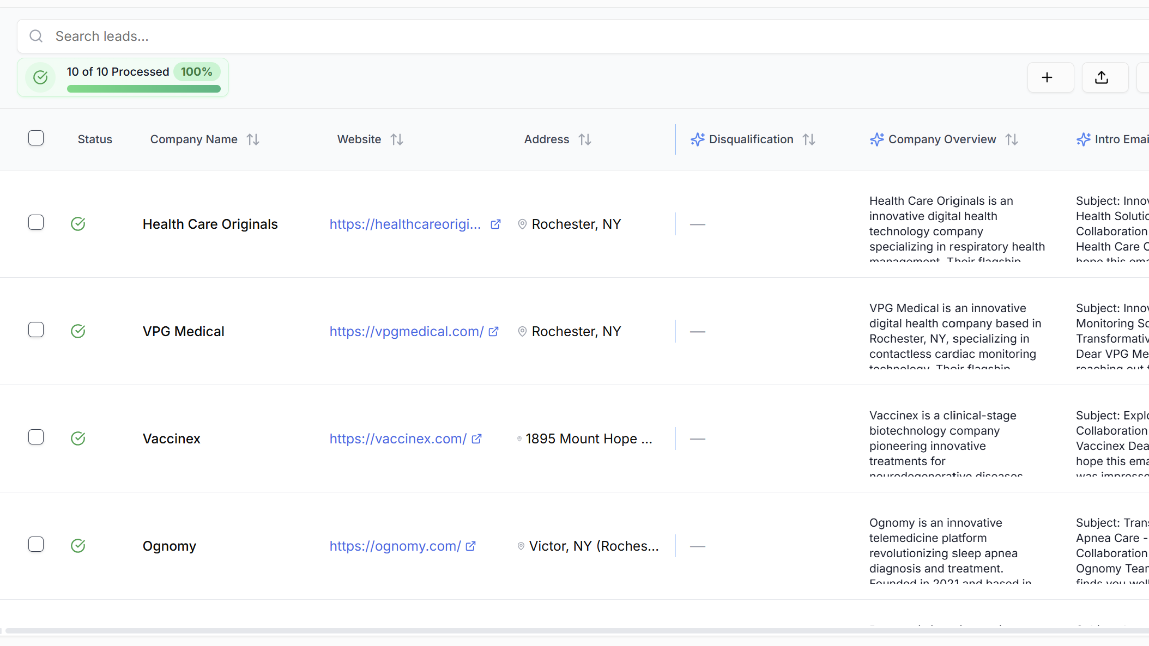Image resolution: width=1149 pixels, height=646 pixels.
Task: Click Health Care Originals disqualification dash cell
Action: coord(698,224)
